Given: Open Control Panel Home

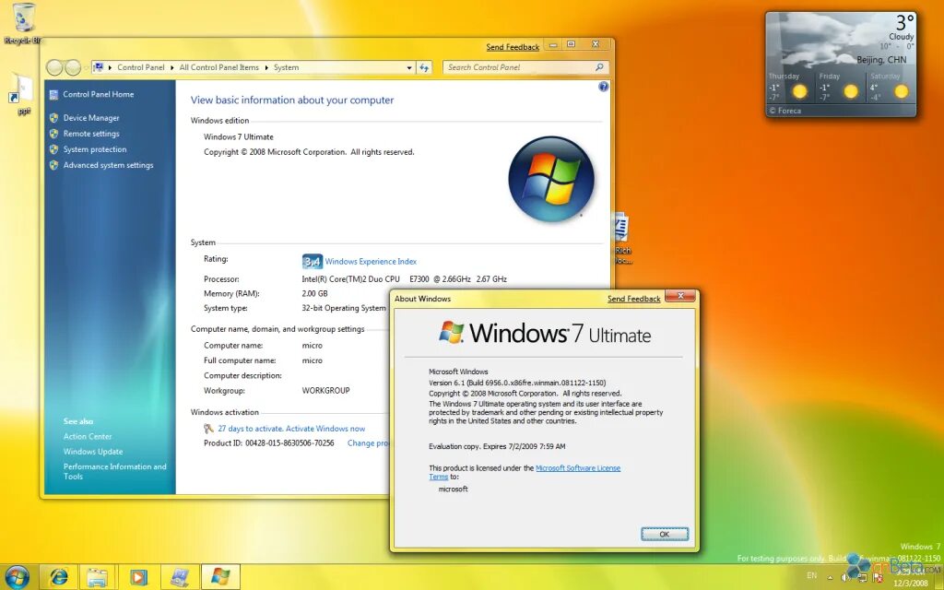Looking at the screenshot, I should [x=98, y=95].
